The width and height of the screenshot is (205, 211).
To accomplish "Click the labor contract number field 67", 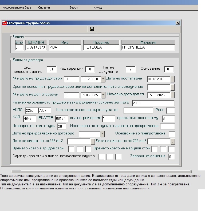I will pos(72,79).
